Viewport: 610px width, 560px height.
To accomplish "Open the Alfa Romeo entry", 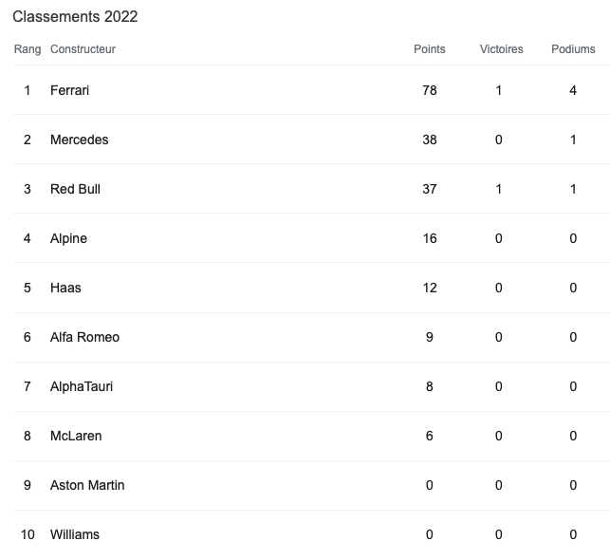I will (x=84, y=337).
